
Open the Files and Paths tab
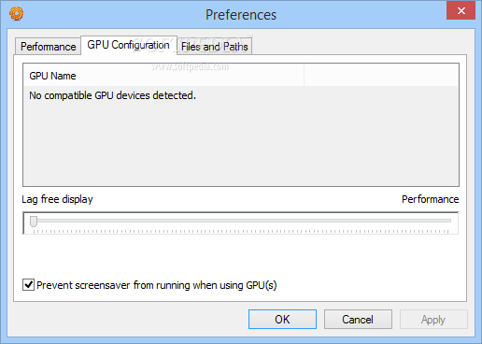tap(215, 47)
